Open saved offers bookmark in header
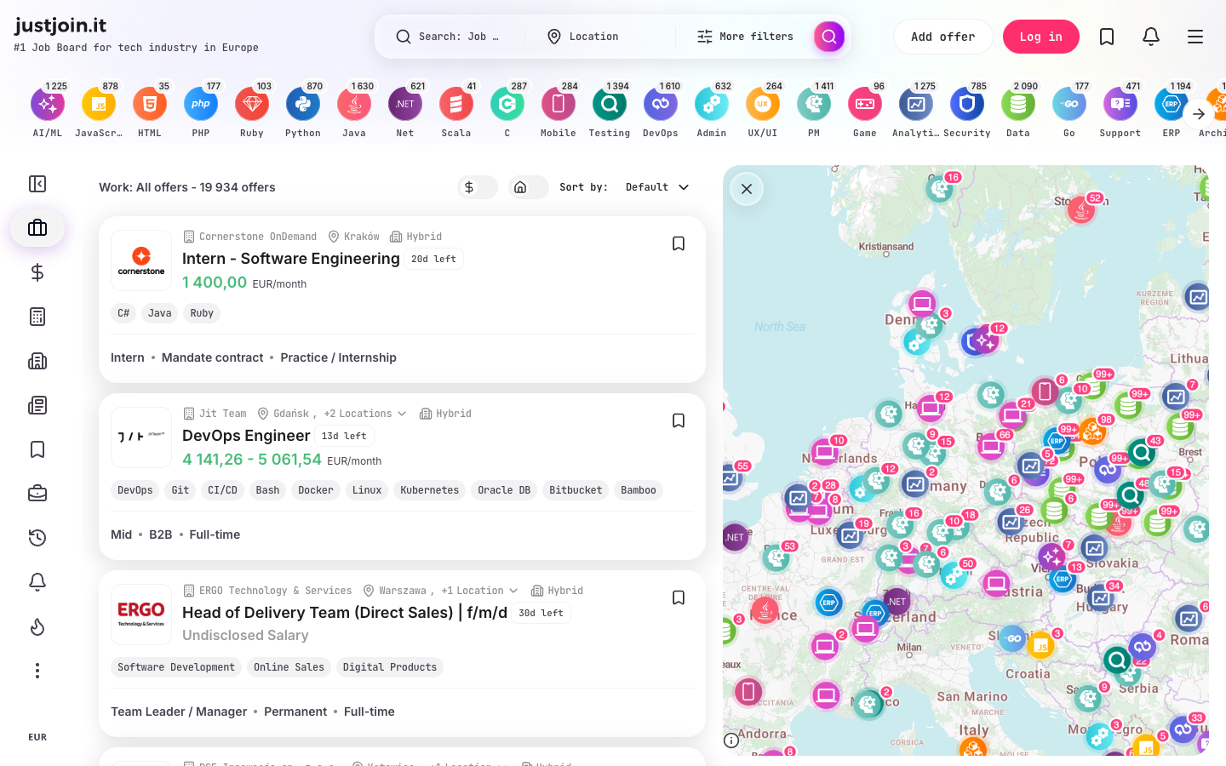The image size is (1226, 766). point(1107,37)
